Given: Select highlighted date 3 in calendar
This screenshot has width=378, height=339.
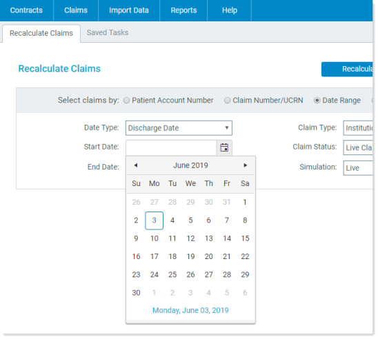Looking at the screenshot, I should (154, 220).
